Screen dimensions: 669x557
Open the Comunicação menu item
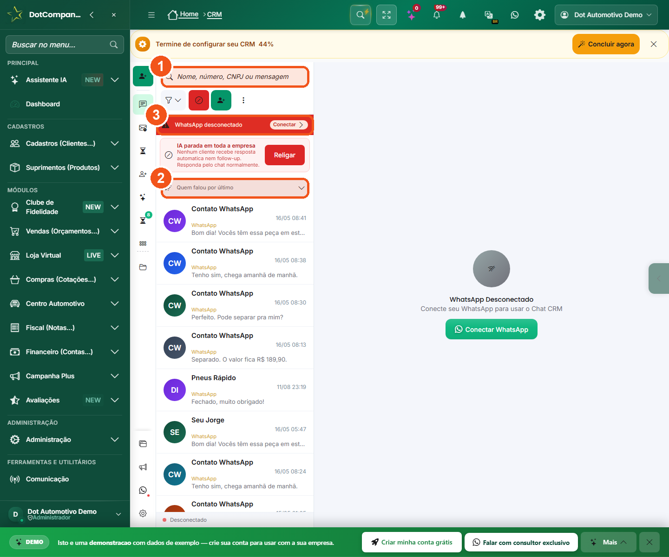pyautogui.click(x=65, y=479)
